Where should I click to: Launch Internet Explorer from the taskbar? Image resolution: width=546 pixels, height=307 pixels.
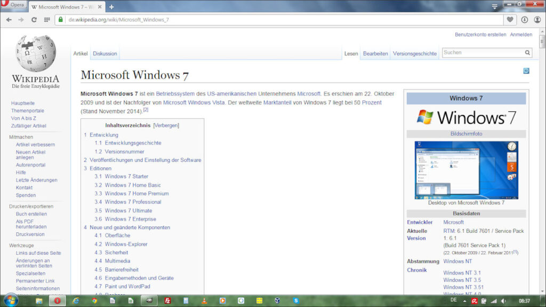pyautogui.click(x=76, y=301)
